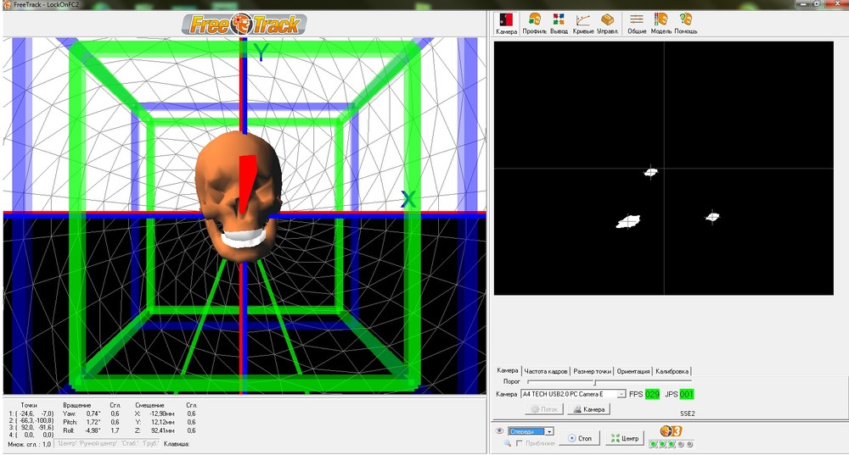Click the skull head model in 3D view
Viewport: 849px width, 455px height.
pyautogui.click(x=239, y=196)
